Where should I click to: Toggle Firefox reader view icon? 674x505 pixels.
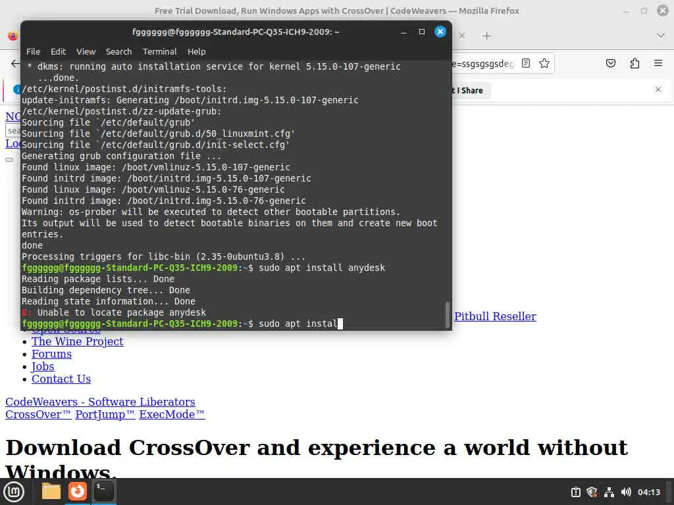click(526, 64)
